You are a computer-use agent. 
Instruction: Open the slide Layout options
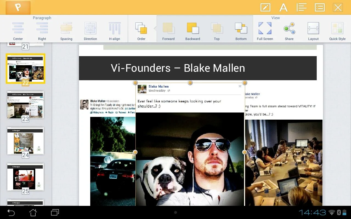coord(313,31)
